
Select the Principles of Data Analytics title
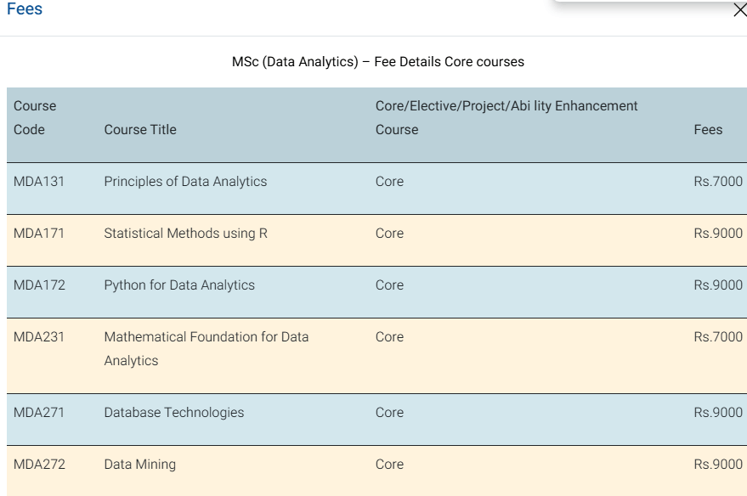(x=185, y=182)
